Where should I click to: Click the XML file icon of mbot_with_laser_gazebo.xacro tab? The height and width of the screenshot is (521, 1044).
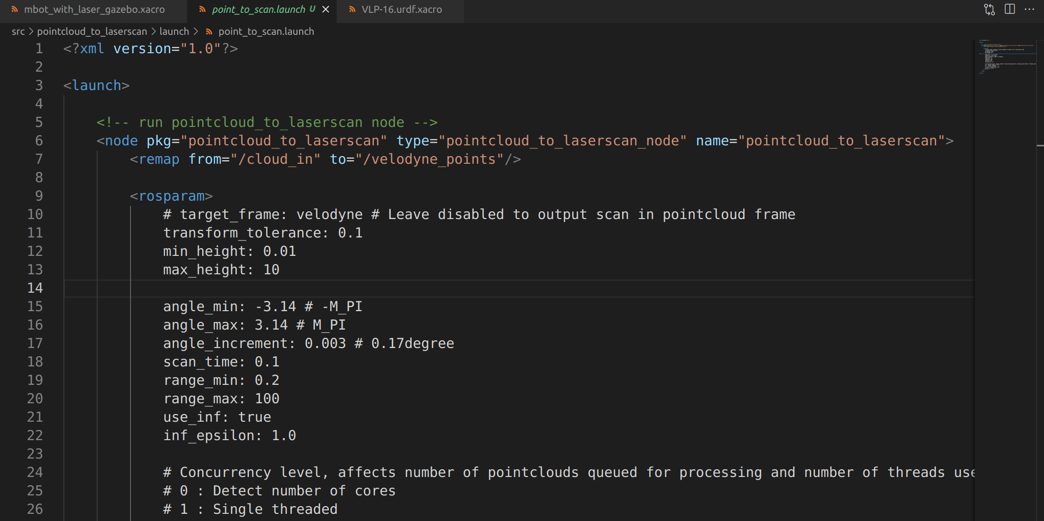pos(14,10)
